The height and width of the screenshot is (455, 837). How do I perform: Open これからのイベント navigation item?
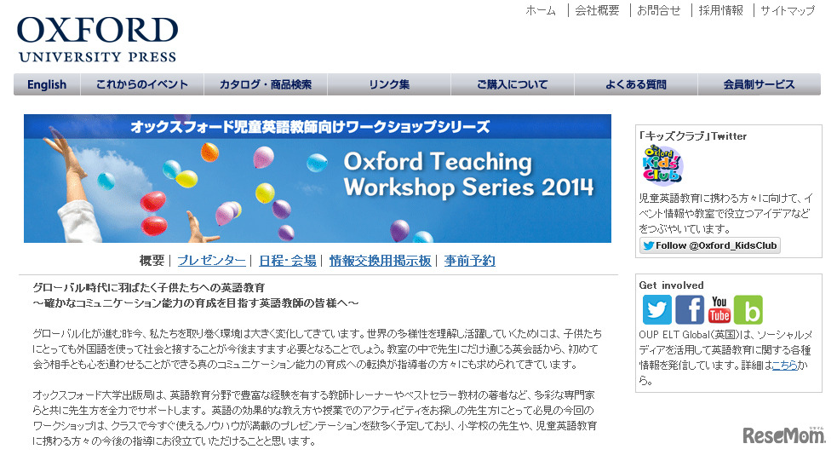point(142,84)
